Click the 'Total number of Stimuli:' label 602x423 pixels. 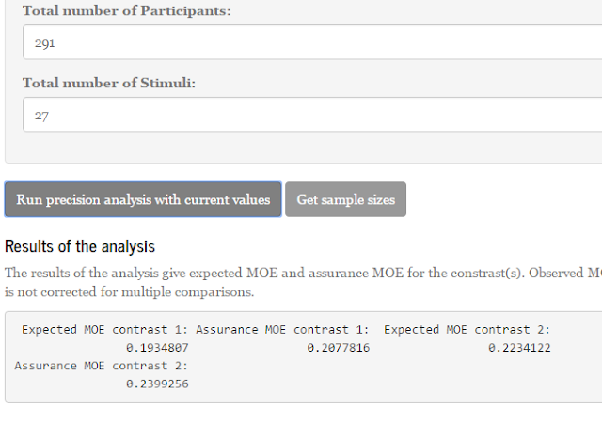pos(109,84)
